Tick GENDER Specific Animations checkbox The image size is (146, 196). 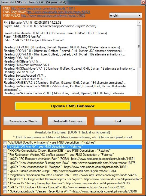[5, 142]
